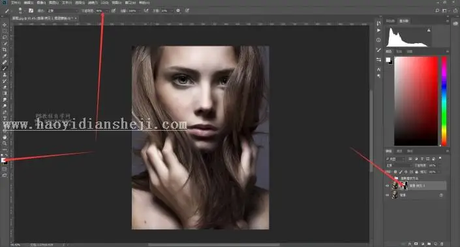This screenshot has width=460, height=247.
Task: Click the foreground color swatch in toolbar
Action: pos(3,160)
